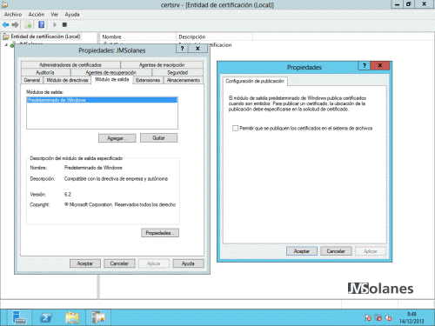Click the Nombre column header
Viewport: 435px width, 326px height.
(x=138, y=37)
